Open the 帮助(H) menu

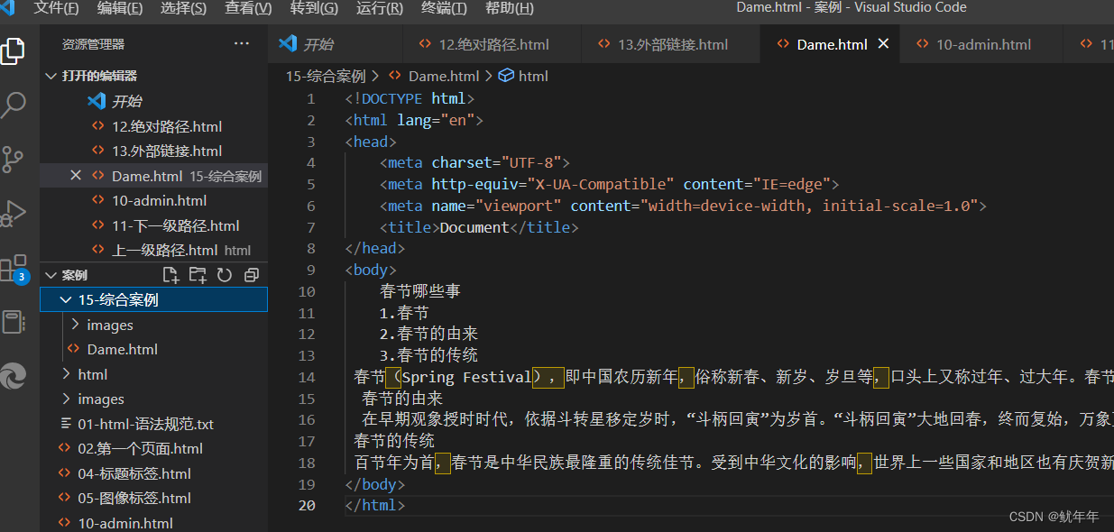click(x=509, y=8)
